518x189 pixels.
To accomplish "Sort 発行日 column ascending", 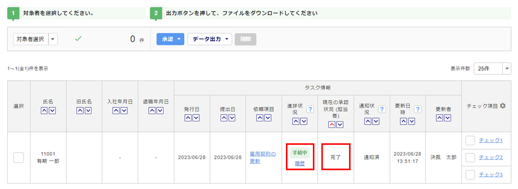I will (x=188, y=118).
